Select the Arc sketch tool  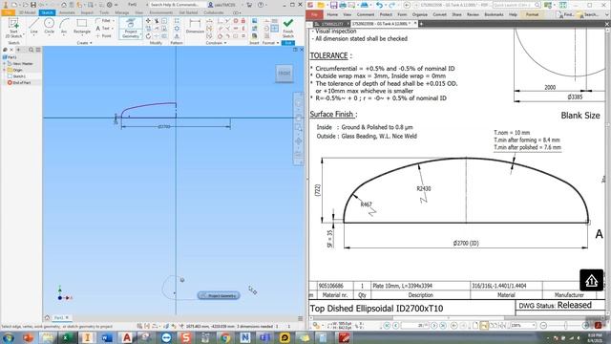click(64, 26)
